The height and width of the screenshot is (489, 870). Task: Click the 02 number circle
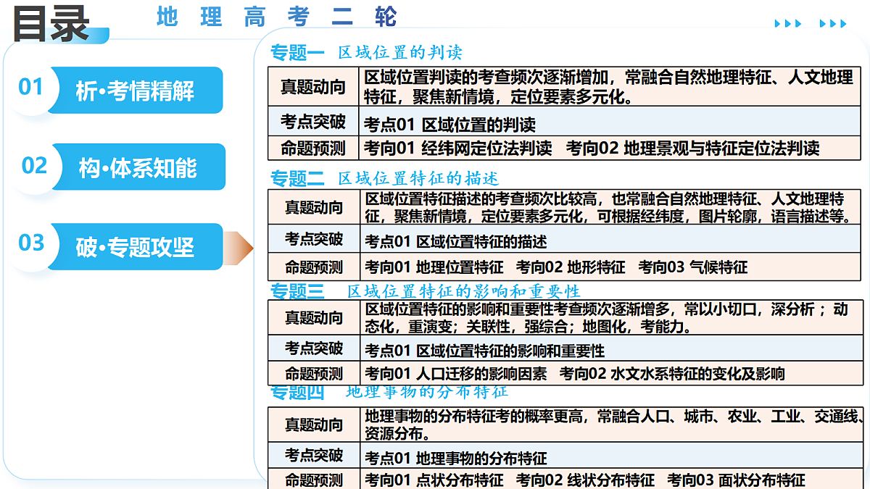point(34,166)
